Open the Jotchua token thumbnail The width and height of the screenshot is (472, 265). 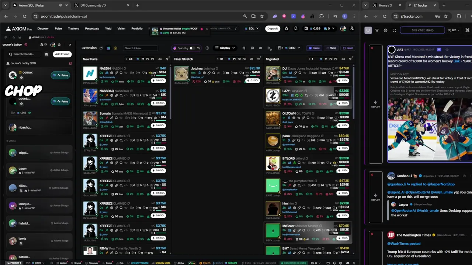tap(181, 73)
